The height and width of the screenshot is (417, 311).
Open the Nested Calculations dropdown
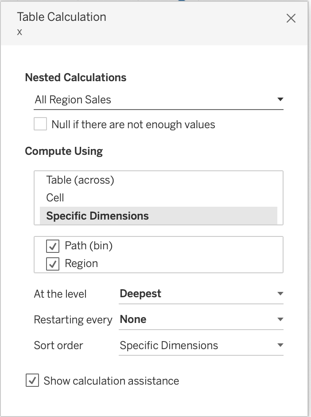tap(151, 100)
